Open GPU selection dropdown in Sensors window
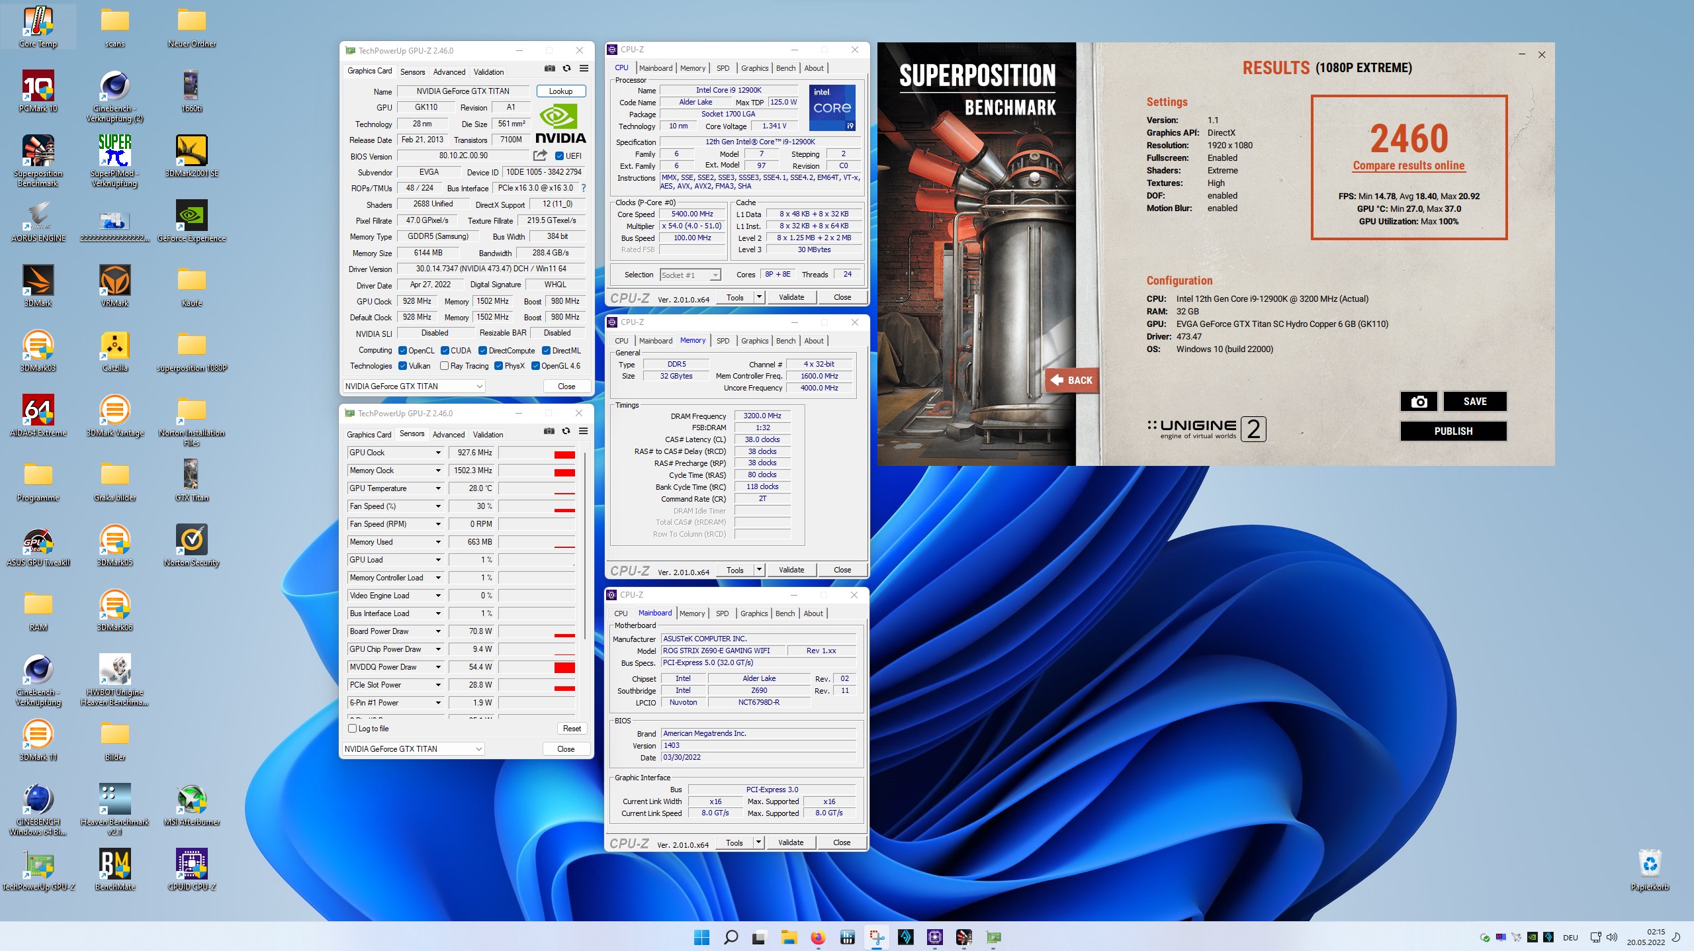 coord(414,748)
